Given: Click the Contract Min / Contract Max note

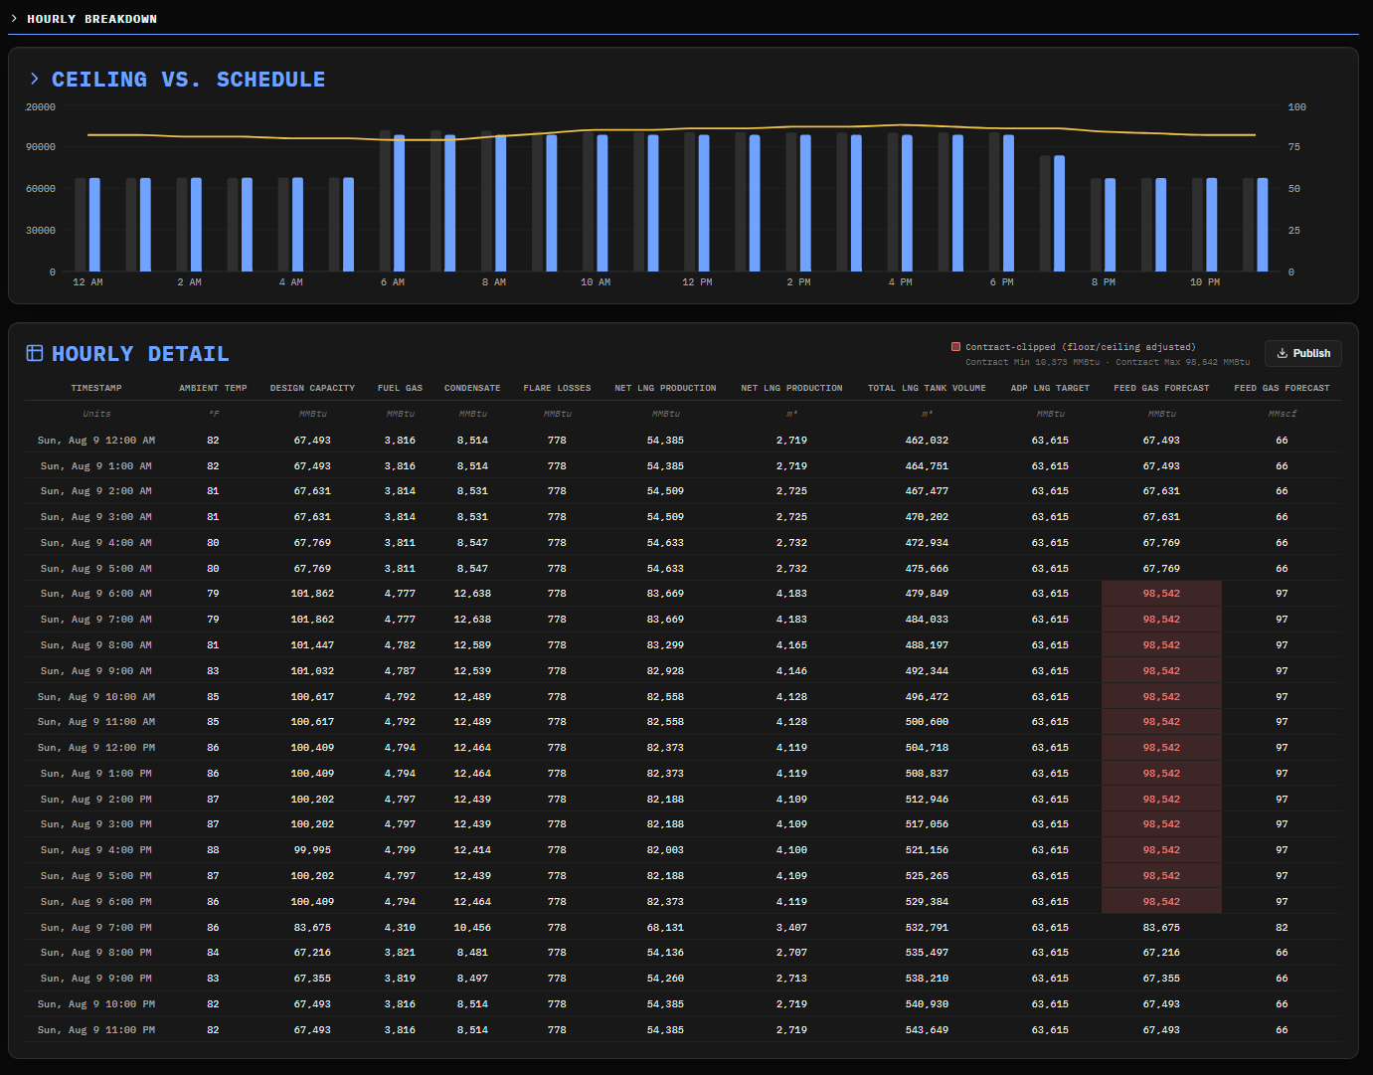Looking at the screenshot, I should click(x=1108, y=362).
